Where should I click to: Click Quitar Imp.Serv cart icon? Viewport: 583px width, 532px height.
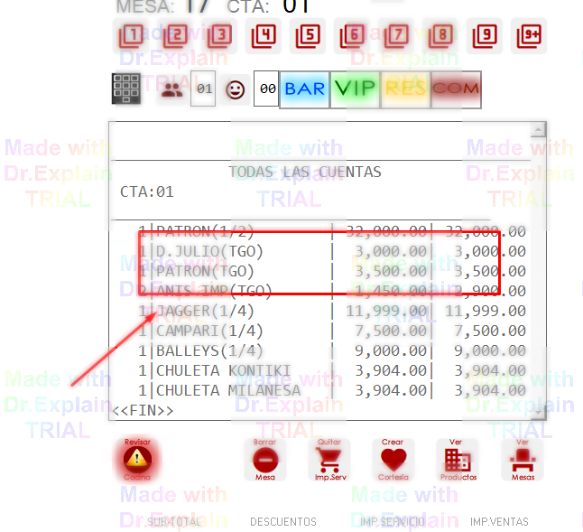[329, 461]
